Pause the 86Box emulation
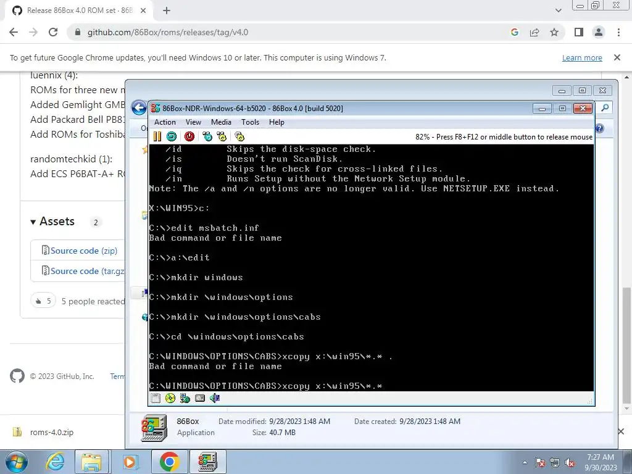The width and height of the screenshot is (632, 474). coord(157,136)
